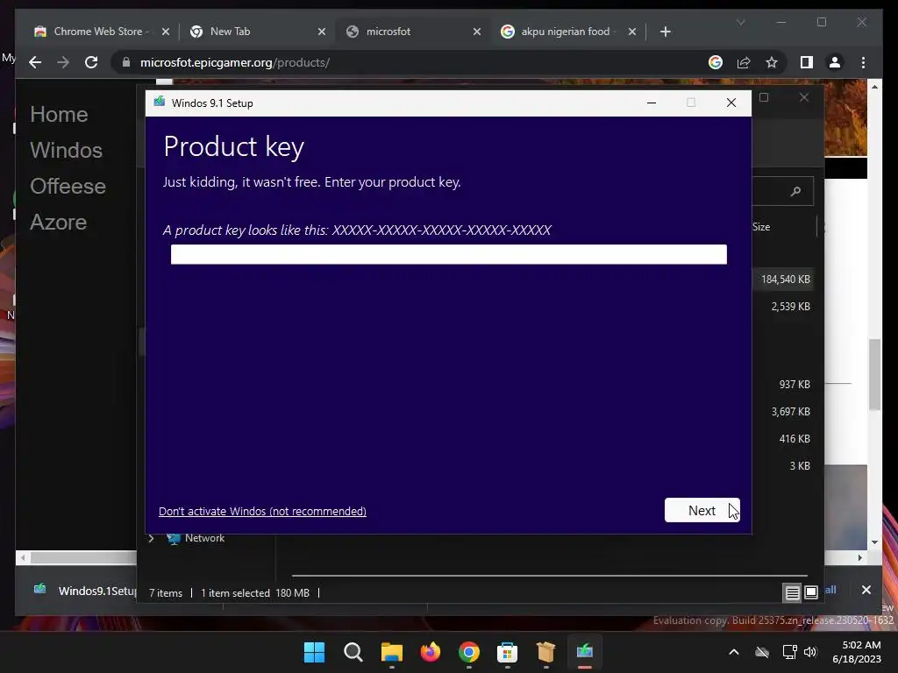Click Chrome horizontal scrollbar thumb
Viewport: 898px width, 673px height.
[83, 557]
